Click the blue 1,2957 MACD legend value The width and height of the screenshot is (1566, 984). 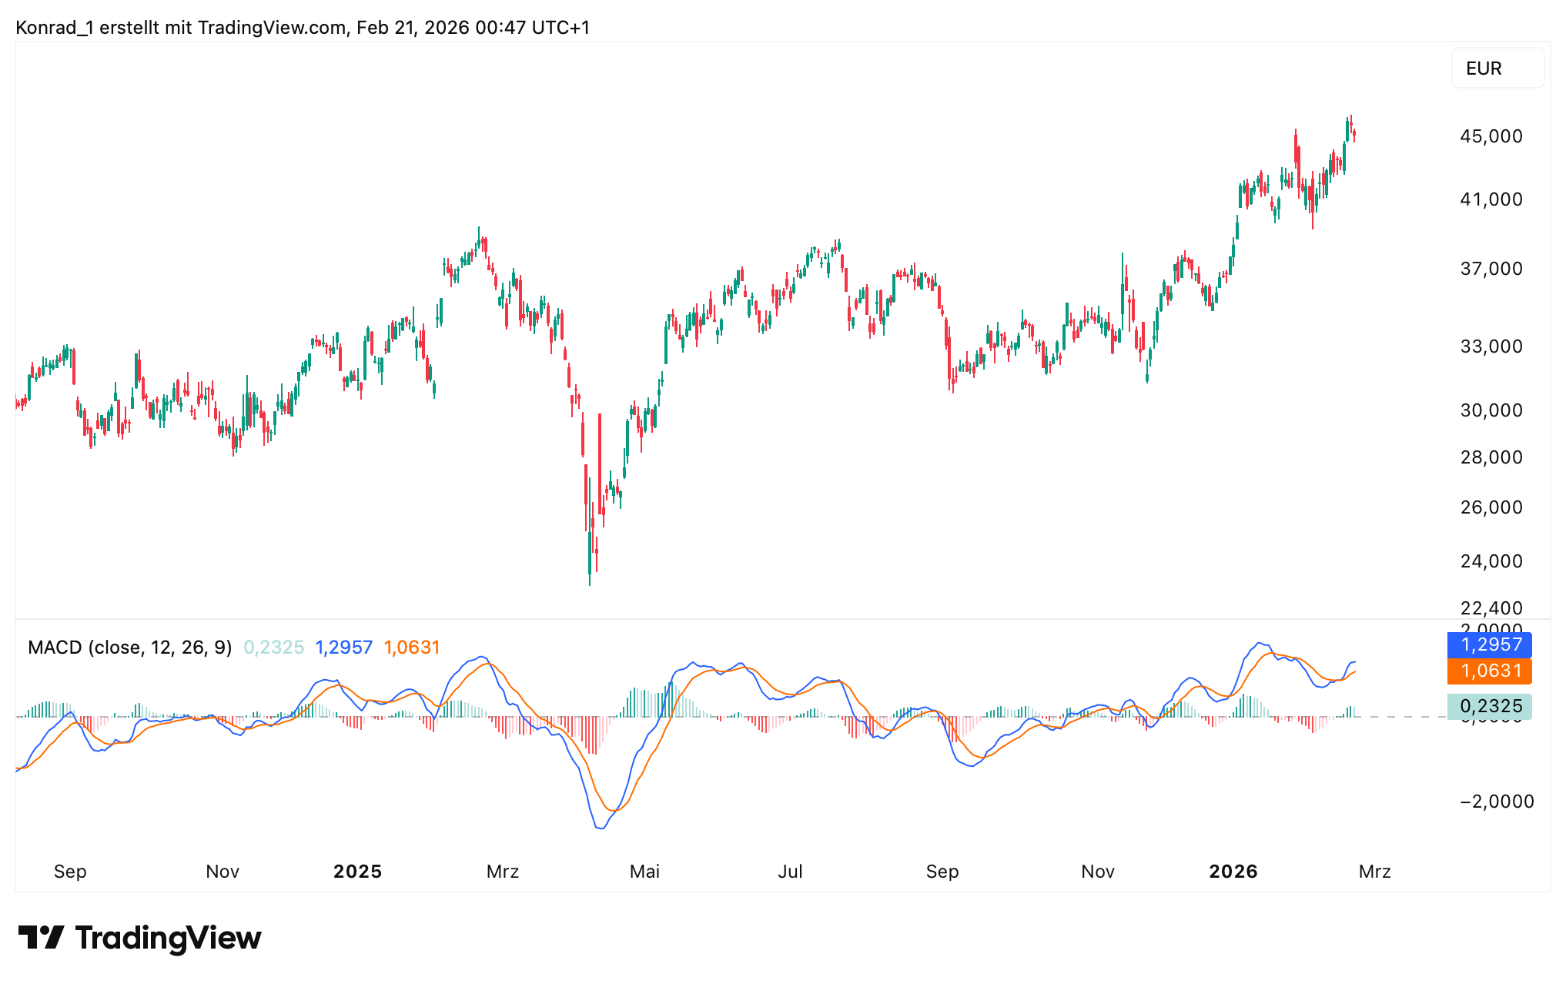[x=343, y=648]
